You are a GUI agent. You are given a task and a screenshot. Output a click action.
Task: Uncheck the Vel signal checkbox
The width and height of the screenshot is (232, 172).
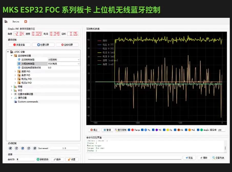(186, 130)
